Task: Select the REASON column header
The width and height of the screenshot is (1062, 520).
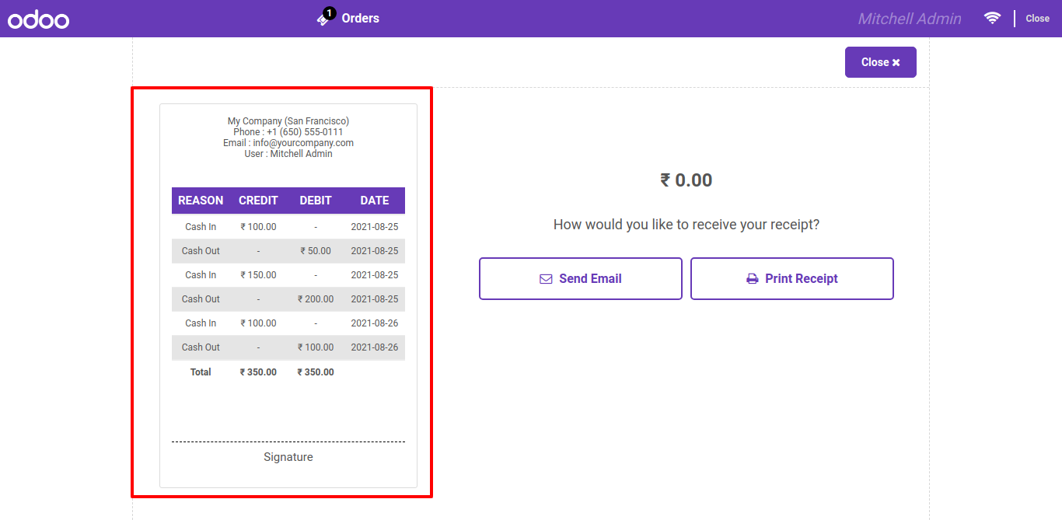Action: point(201,201)
